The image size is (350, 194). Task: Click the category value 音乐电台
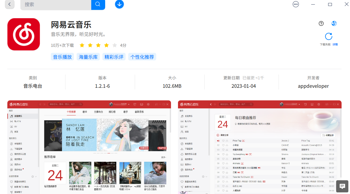pos(33,86)
